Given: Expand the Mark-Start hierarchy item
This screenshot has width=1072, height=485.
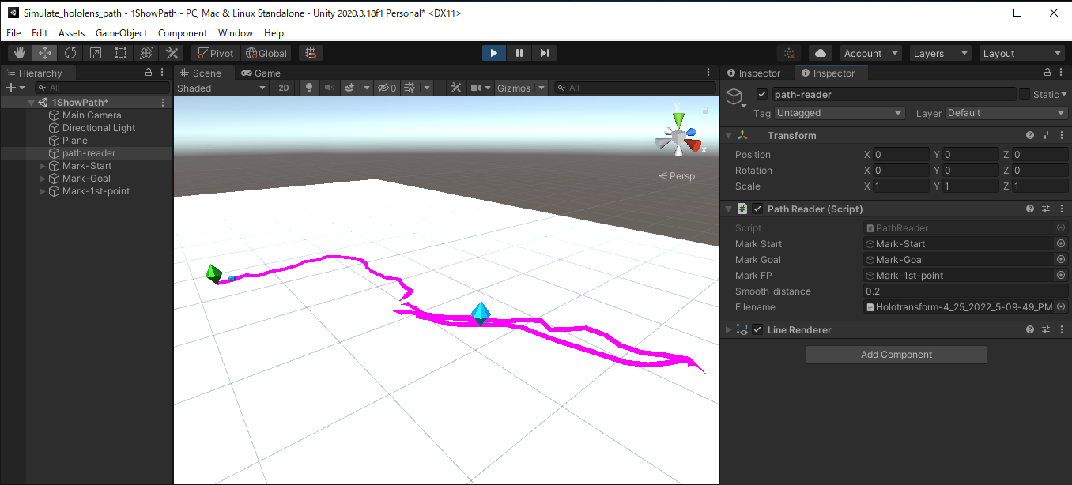Looking at the screenshot, I should point(43,166).
